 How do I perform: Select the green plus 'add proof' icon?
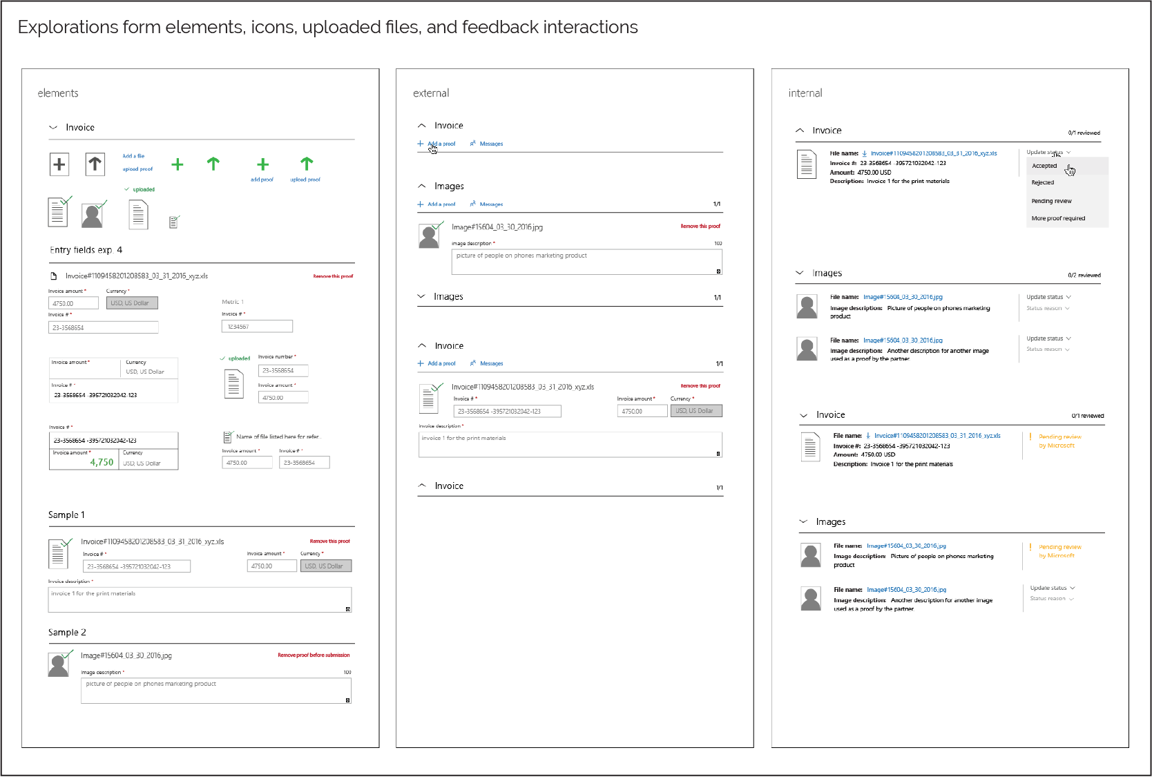pyautogui.click(x=262, y=164)
